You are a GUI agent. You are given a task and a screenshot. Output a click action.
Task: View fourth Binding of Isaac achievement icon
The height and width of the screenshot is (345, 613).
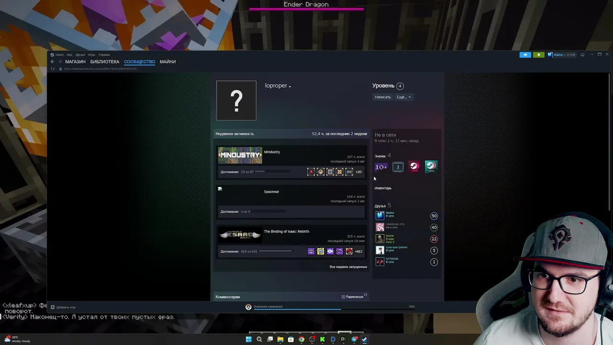click(340, 251)
